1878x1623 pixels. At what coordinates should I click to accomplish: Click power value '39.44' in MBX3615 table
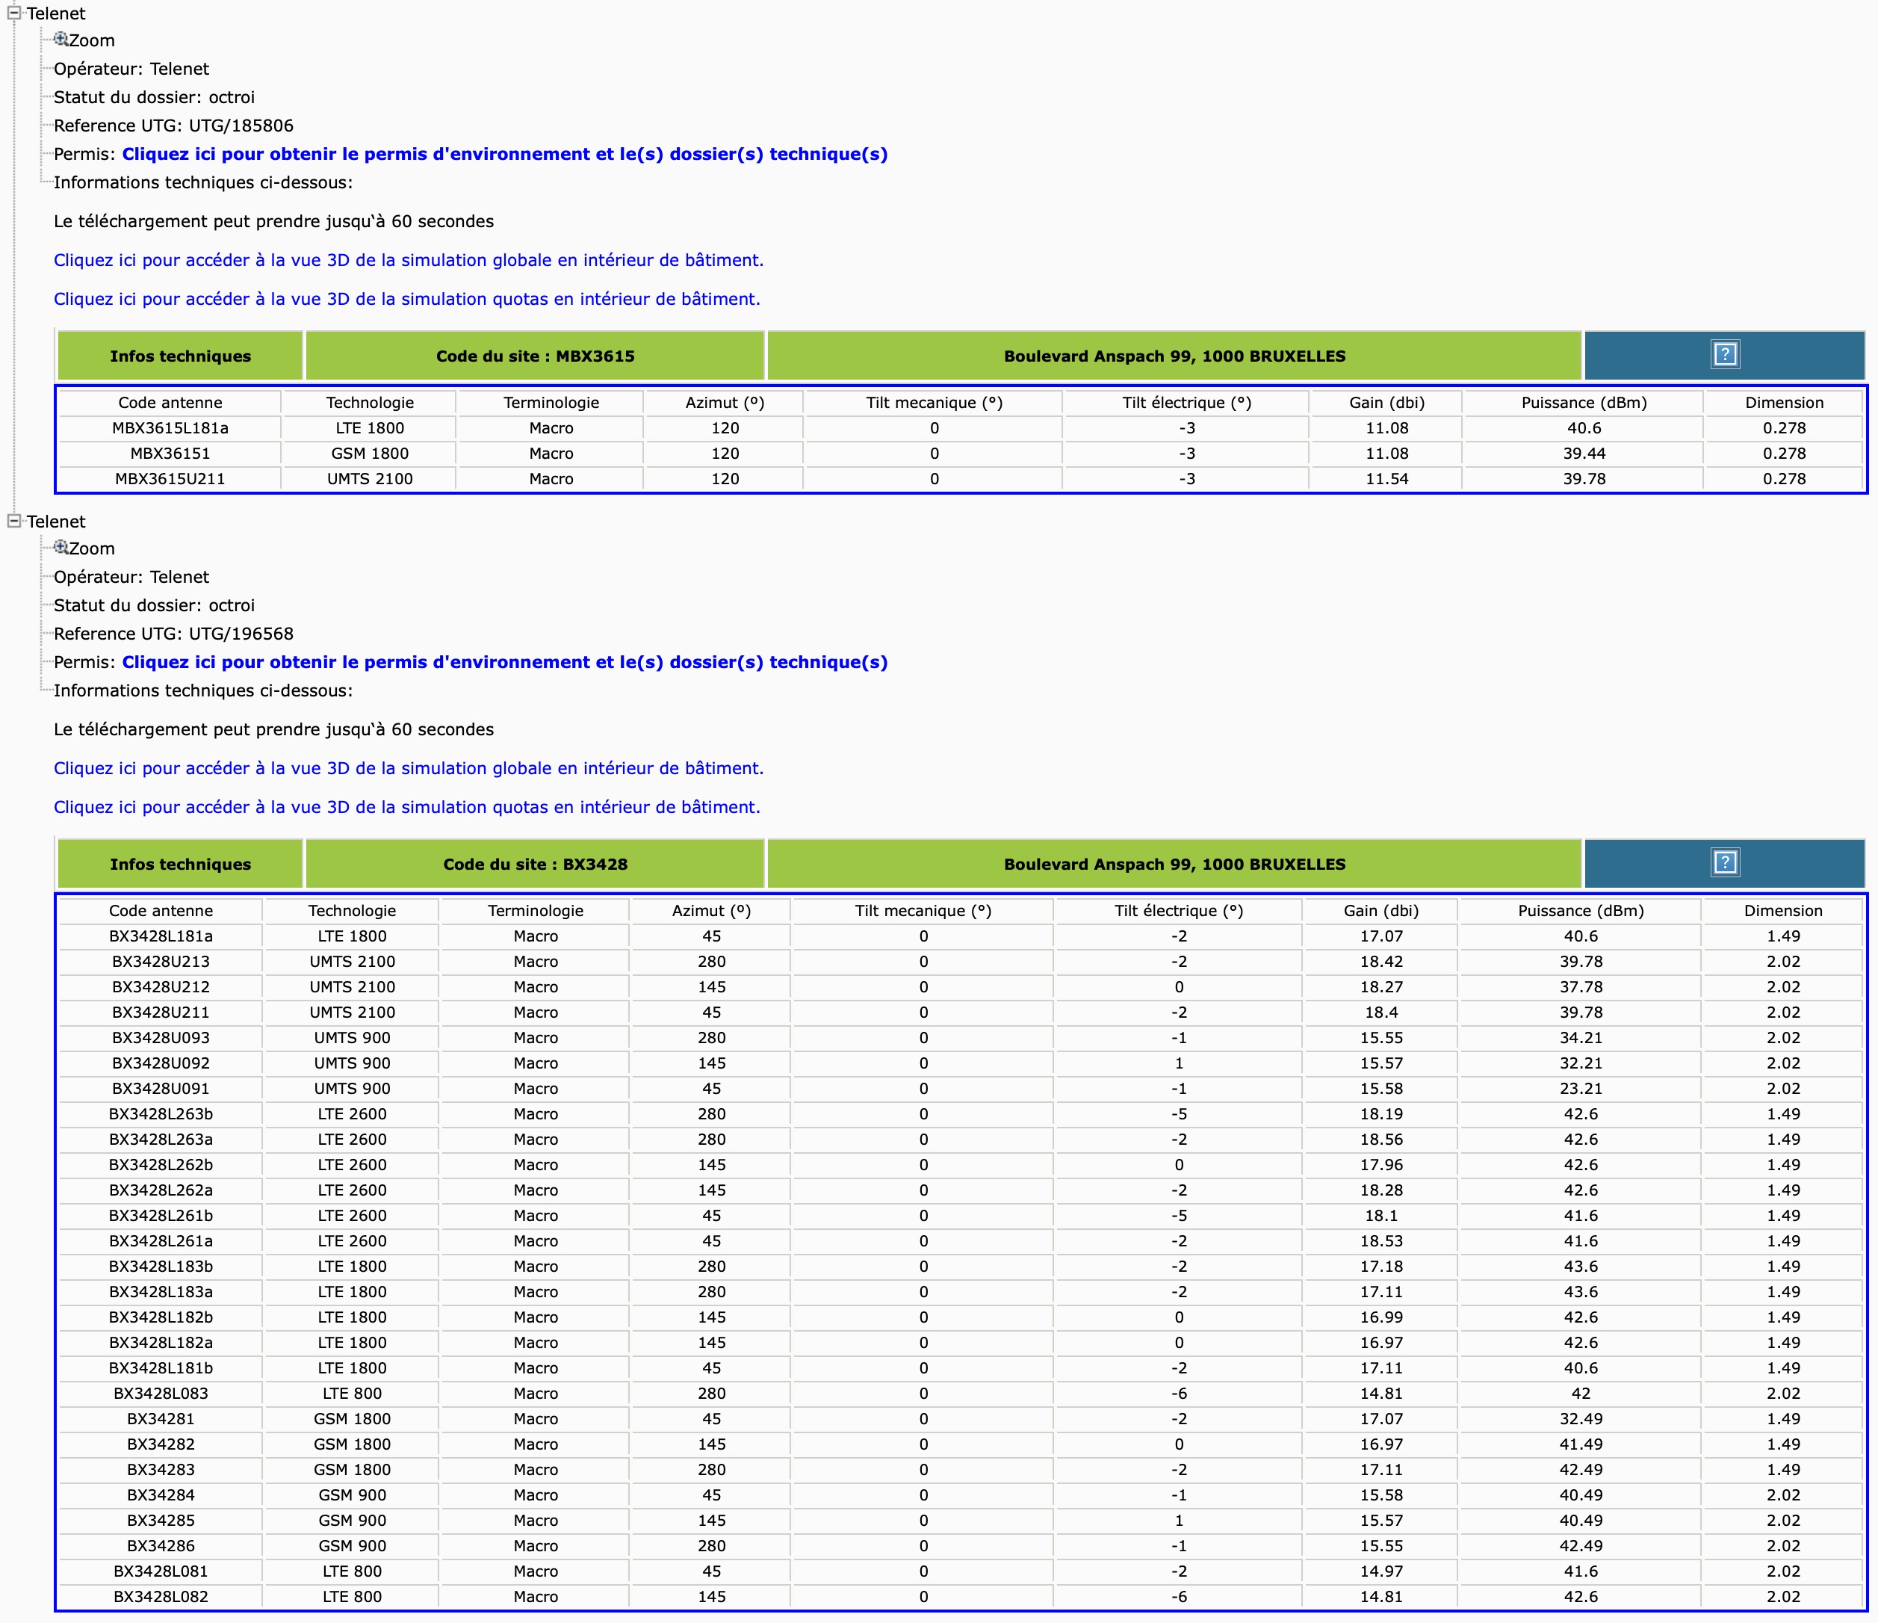pos(1584,454)
